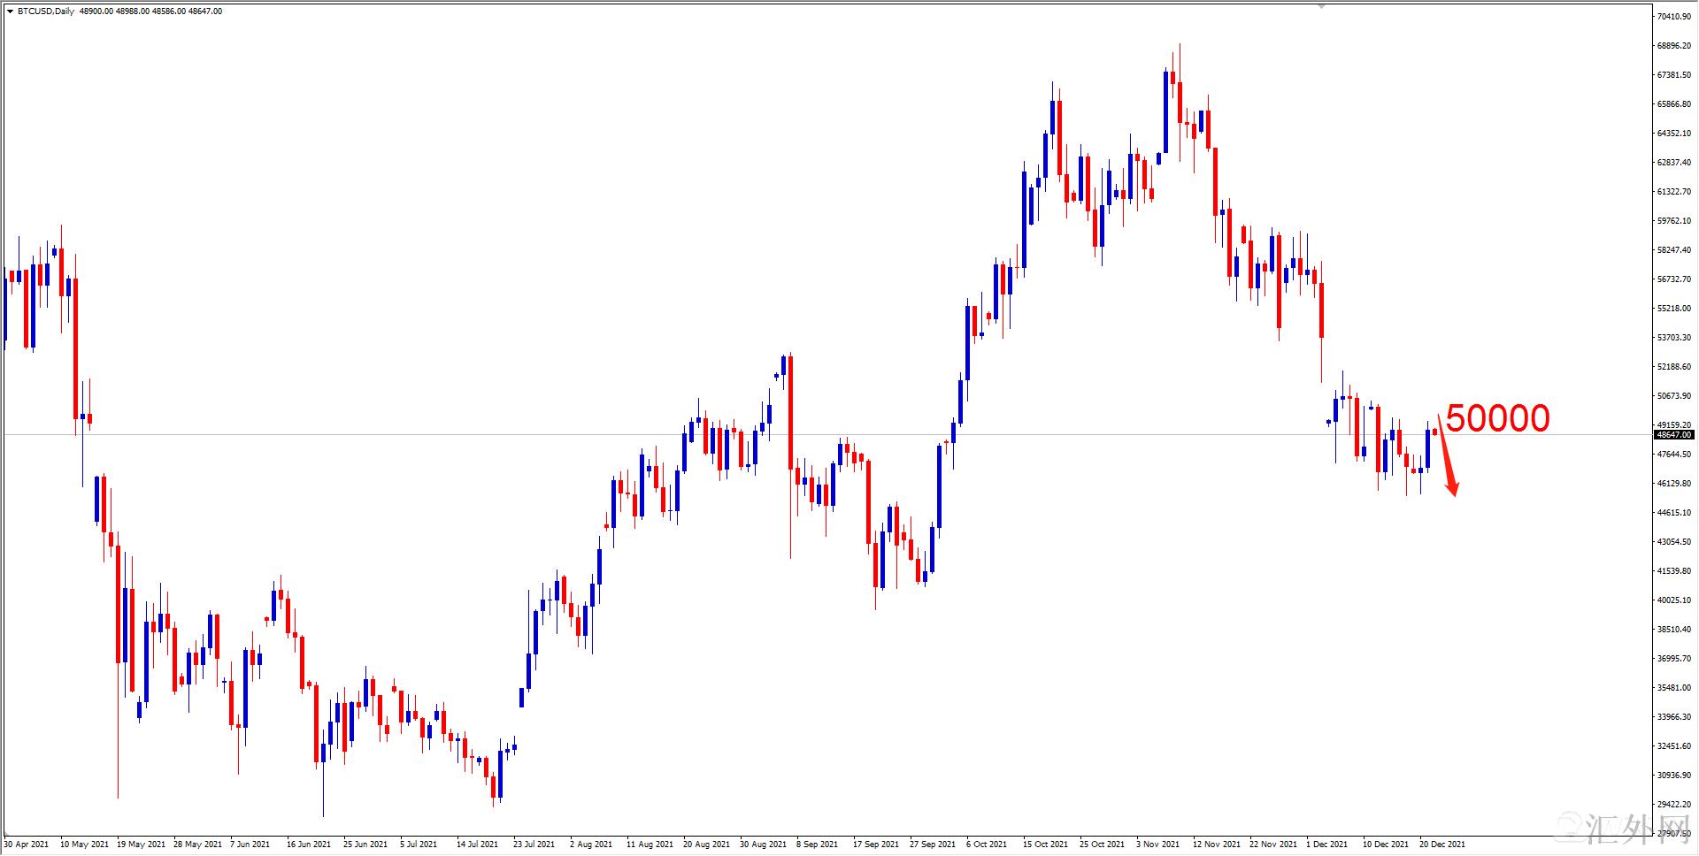Click the 50673.90 price scale label
The width and height of the screenshot is (1699, 856).
click(1673, 396)
